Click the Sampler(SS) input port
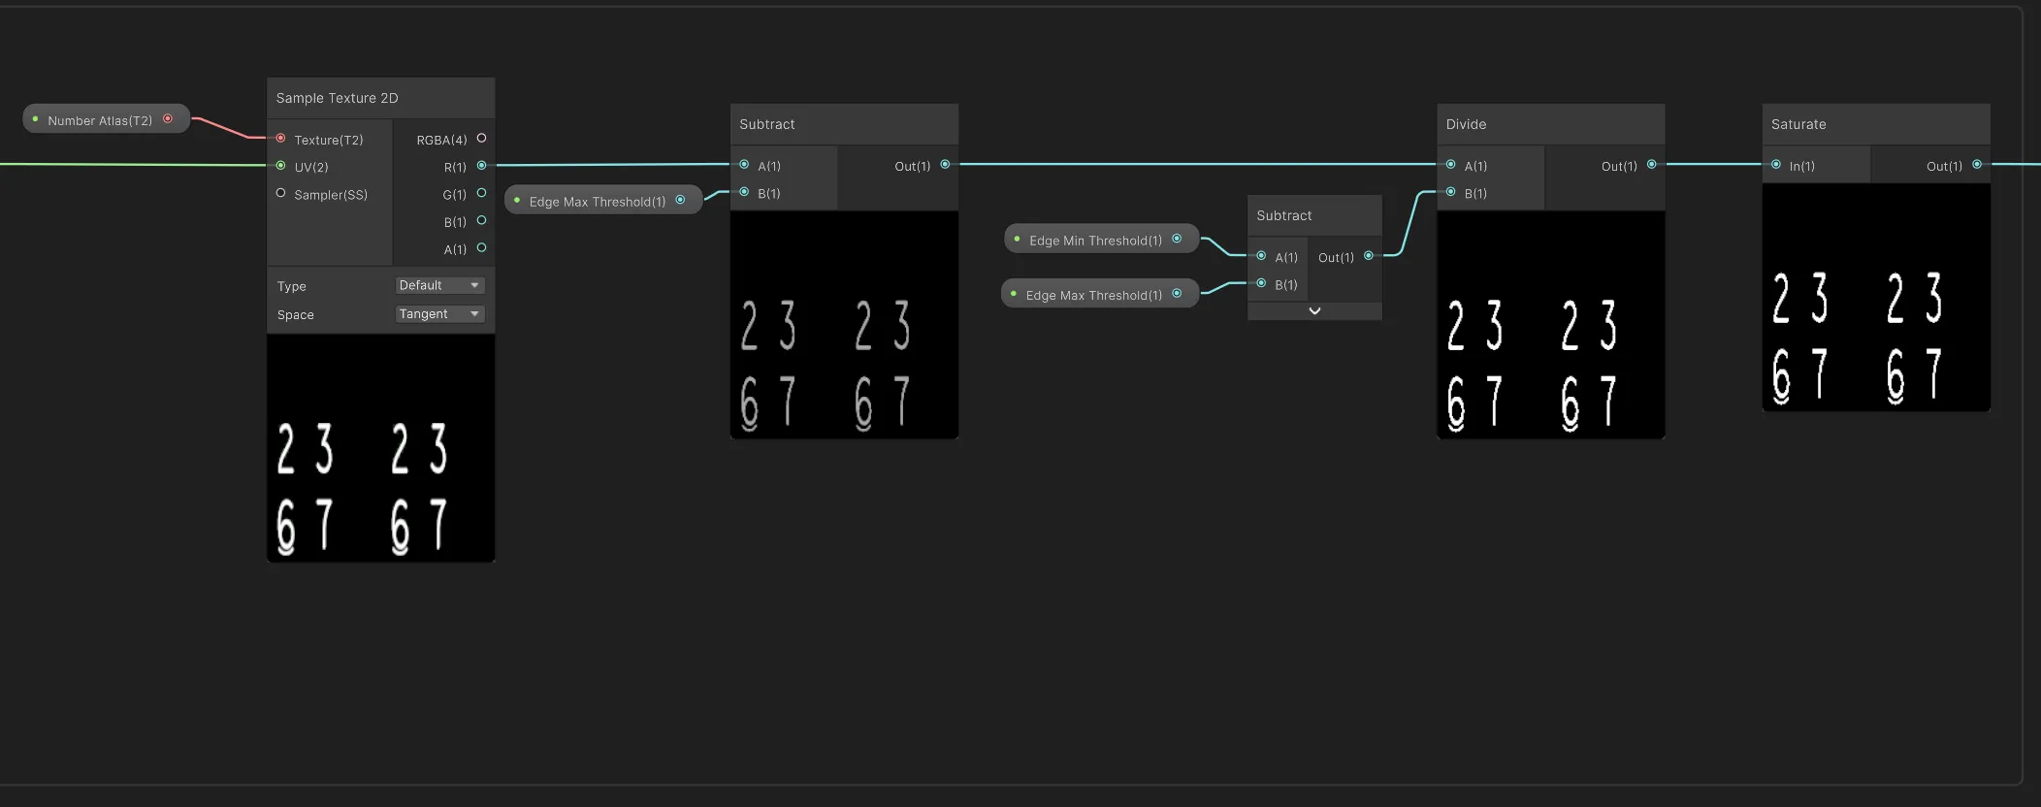This screenshot has height=807, width=2041. 281,193
